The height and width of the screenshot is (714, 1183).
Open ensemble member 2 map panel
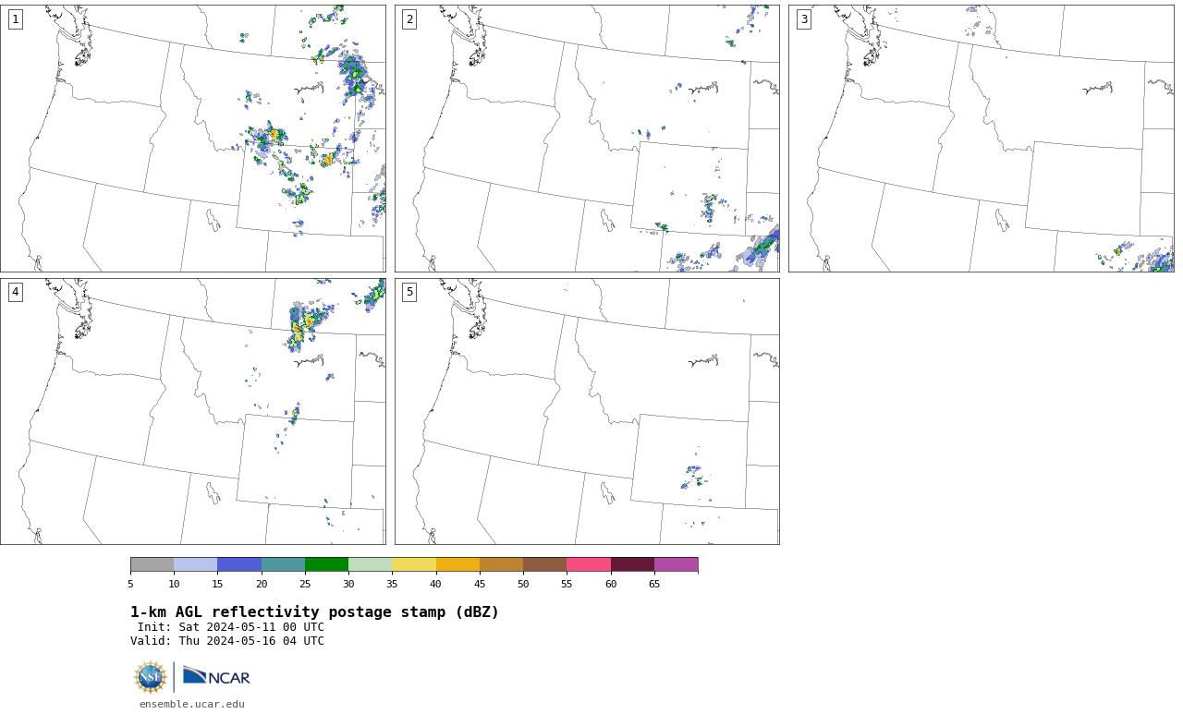point(587,139)
